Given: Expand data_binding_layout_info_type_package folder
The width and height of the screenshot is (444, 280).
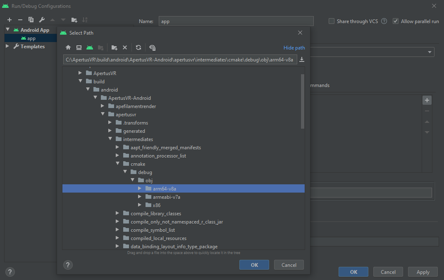Looking at the screenshot, I should point(117,246).
